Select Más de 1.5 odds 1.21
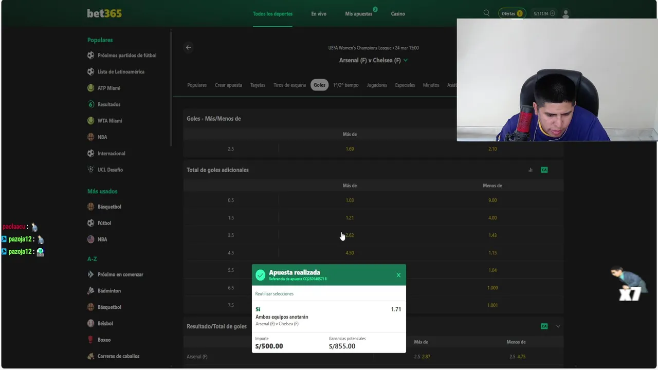This screenshot has width=658, height=370. coord(350,218)
